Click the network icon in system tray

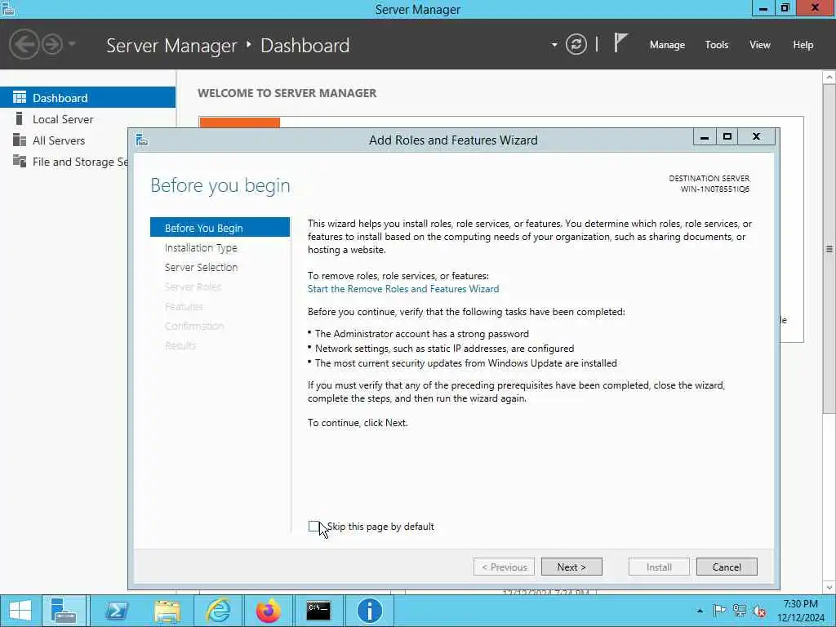pos(740,611)
